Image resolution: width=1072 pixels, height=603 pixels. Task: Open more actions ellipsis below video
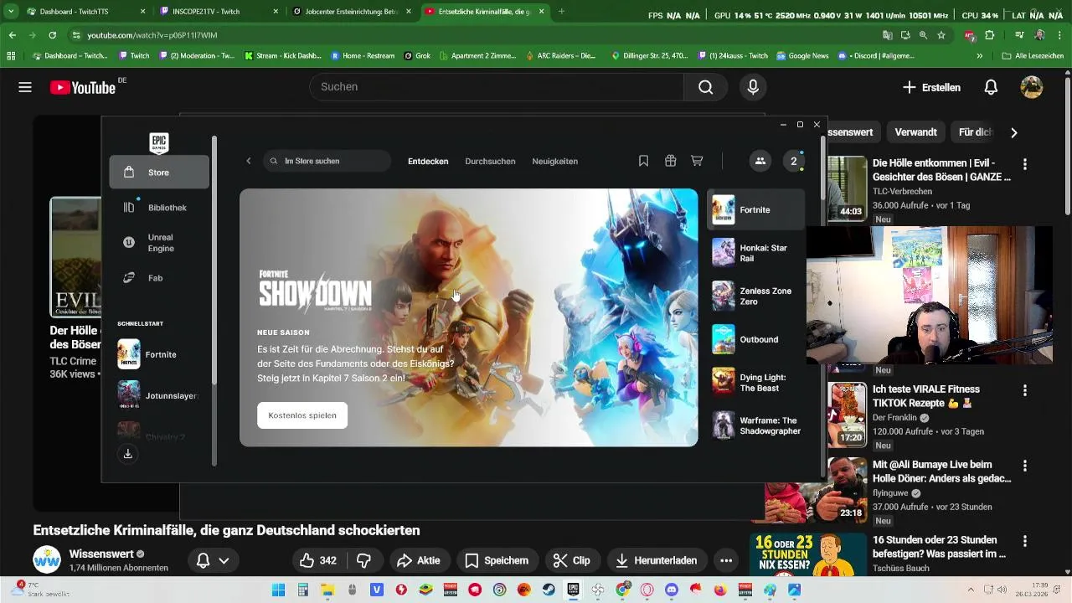pyautogui.click(x=726, y=560)
